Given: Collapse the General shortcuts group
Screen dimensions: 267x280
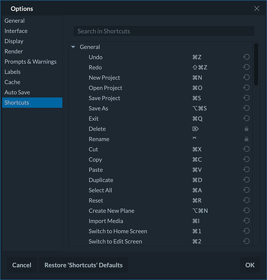Looking at the screenshot, I should tap(73, 47).
